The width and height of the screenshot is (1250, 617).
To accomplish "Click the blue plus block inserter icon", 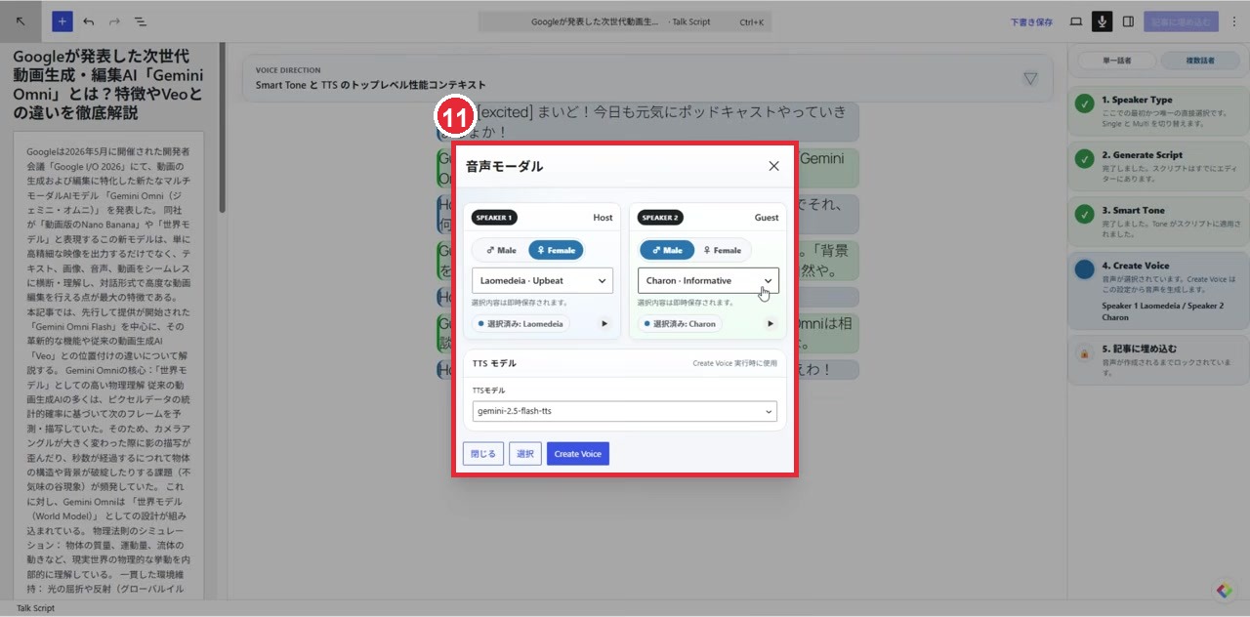I will pyautogui.click(x=62, y=21).
